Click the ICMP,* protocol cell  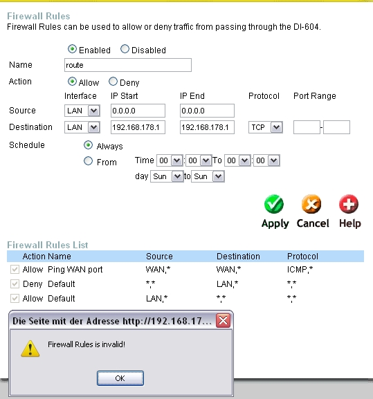300,269
